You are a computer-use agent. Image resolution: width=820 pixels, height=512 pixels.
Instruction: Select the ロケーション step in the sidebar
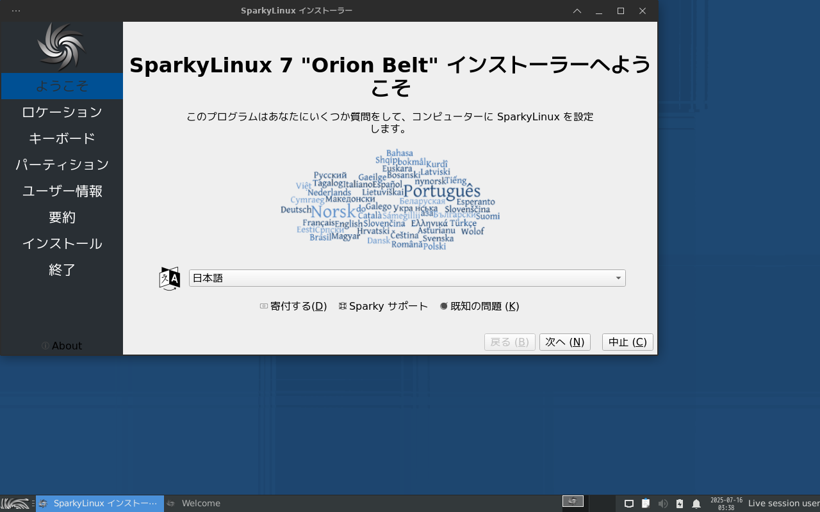[62, 113]
